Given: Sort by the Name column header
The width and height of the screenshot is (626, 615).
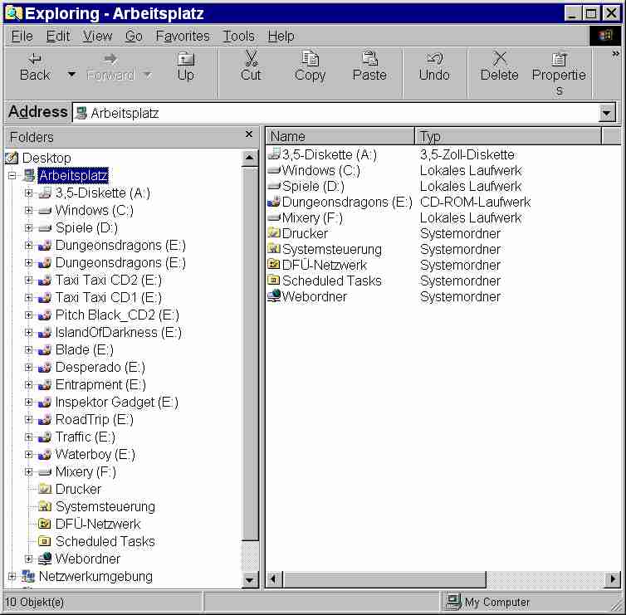Looking at the screenshot, I should point(339,136).
